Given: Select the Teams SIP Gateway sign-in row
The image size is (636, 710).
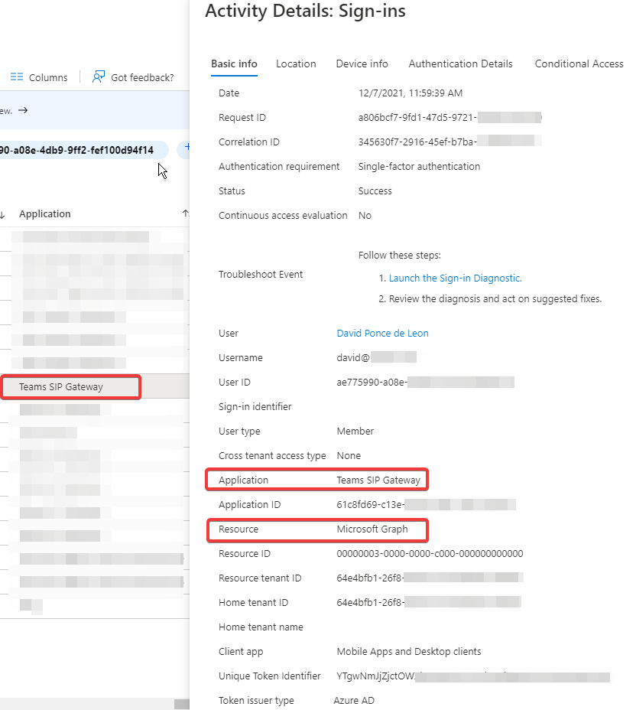Looking at the screenshot, I should pos(70,387).
